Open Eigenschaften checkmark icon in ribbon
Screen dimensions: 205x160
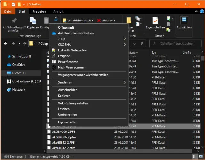click(x=155, y=21)
